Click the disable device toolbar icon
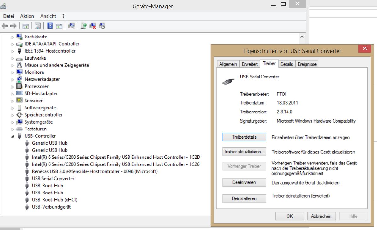Viewport: 377px width, 230px height. coord(102,26)
